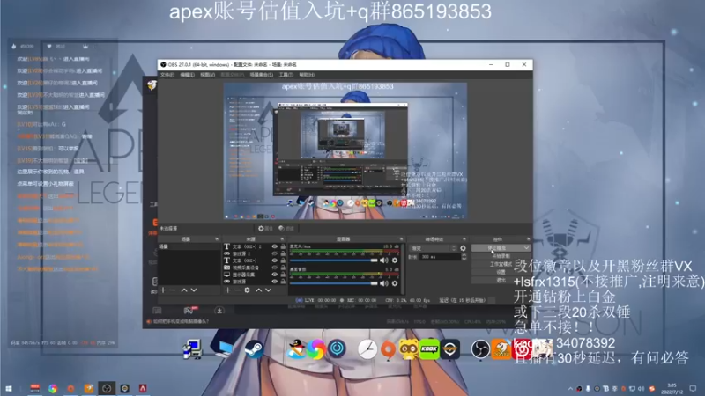Open the 如何把手机变成电脑摄像头 link

point(181,321)
